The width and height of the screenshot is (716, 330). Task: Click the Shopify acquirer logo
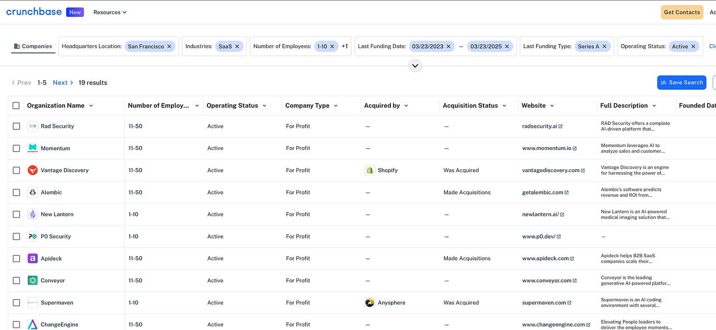(x=369, y=170)
